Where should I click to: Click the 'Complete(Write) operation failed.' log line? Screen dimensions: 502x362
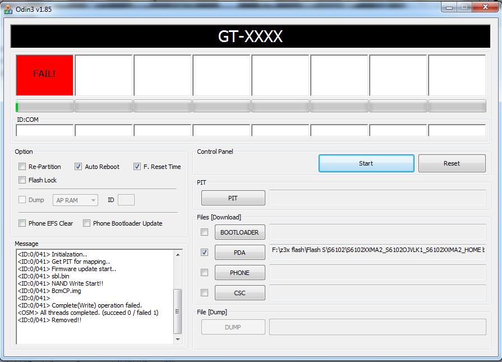pos(80,305)
